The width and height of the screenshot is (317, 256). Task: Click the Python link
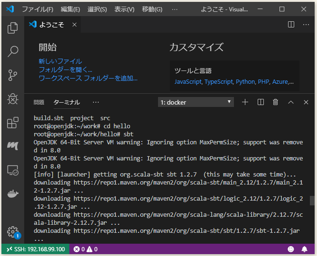click(x=245, y=82)
